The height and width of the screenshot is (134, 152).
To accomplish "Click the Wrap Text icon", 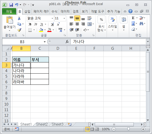I will 89,18.
